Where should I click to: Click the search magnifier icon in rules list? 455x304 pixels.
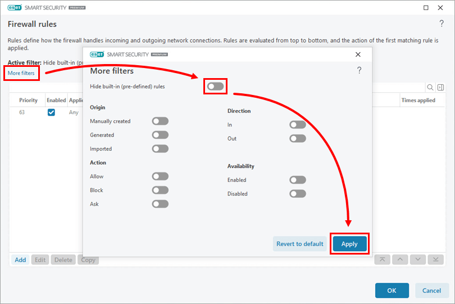click(x=430, y=87)
